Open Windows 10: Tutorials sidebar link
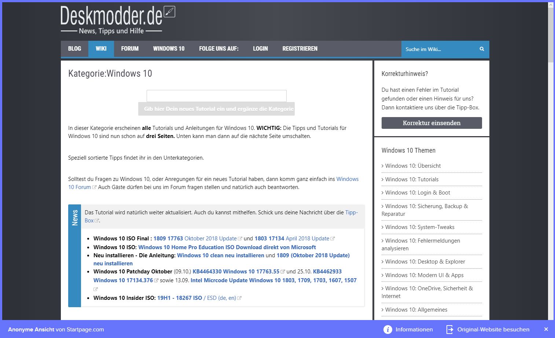Viewport: 555px width, 338px height. (x=412, y=179)
